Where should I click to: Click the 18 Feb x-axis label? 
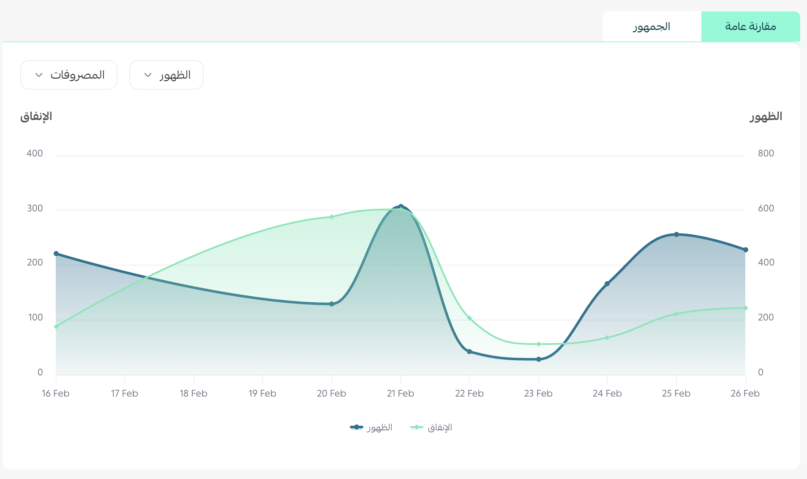pyautogui.click(x=194, y=394)
